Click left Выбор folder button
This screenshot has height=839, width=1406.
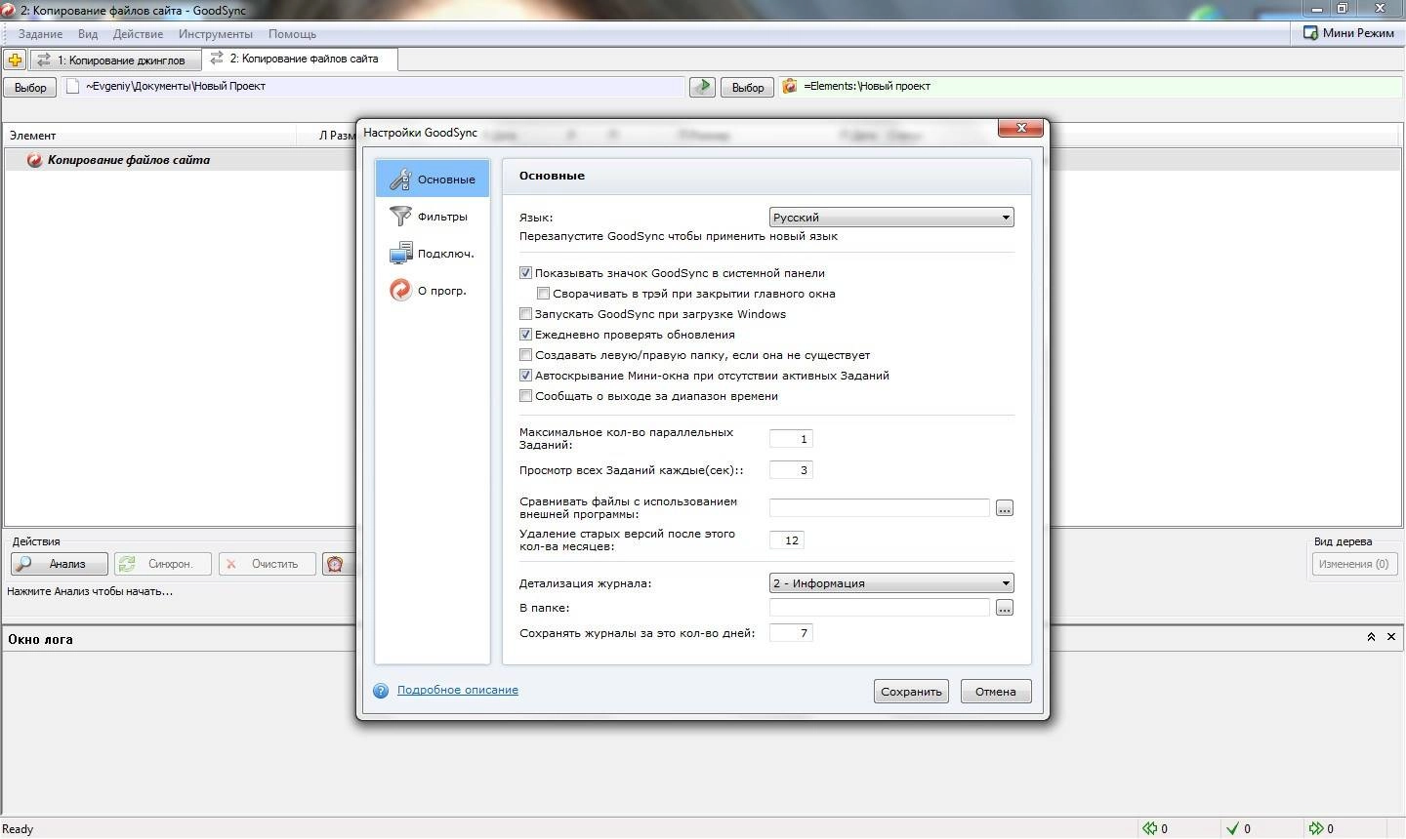(30, 88)
